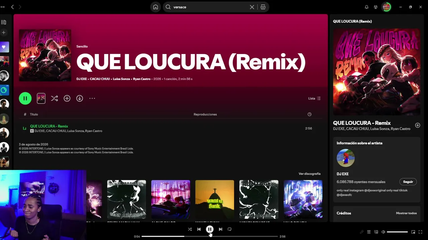Screen dimensions: 428x240
Task: Skip to the next track
Action: point(220,229)
